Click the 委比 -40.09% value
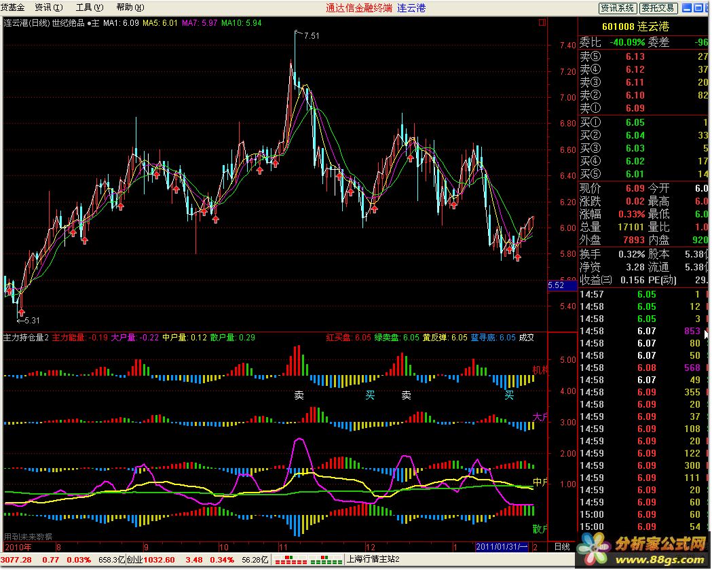This screenshot has height=570, width=712. point(627,42)
